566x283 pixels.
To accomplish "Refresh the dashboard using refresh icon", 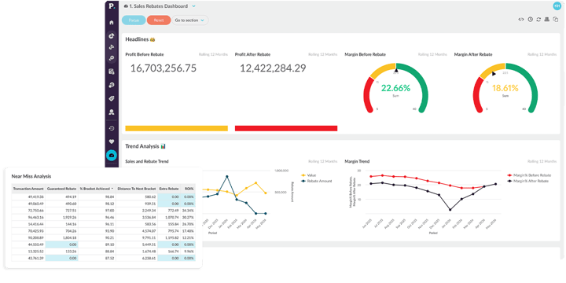I will pyautogui.click(x=538, y=20).
